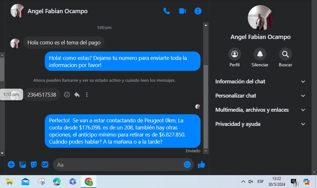
Task: Reply to the phone number message
Action: 77,95
